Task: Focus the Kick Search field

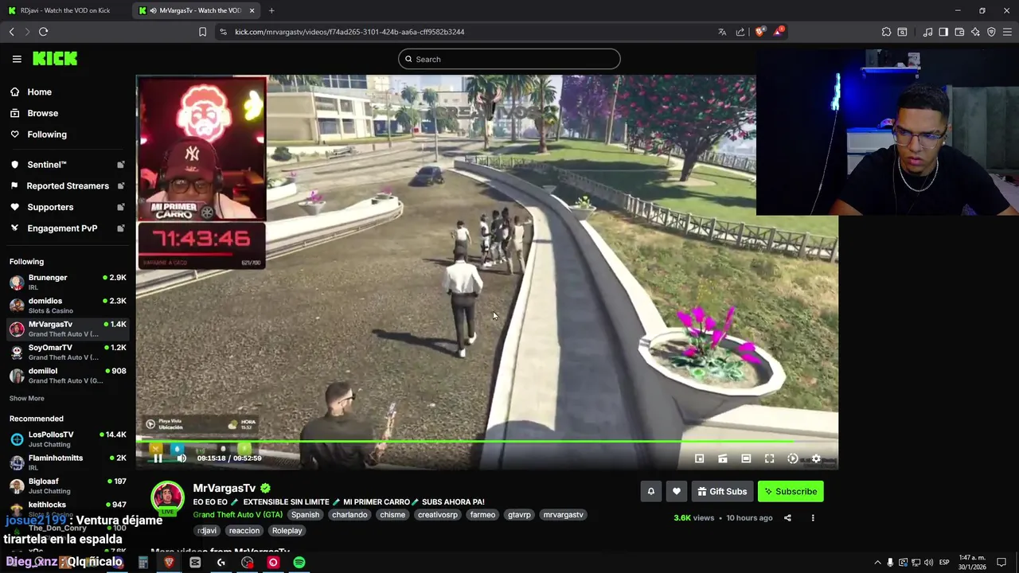Action: [x=509, y=59]
